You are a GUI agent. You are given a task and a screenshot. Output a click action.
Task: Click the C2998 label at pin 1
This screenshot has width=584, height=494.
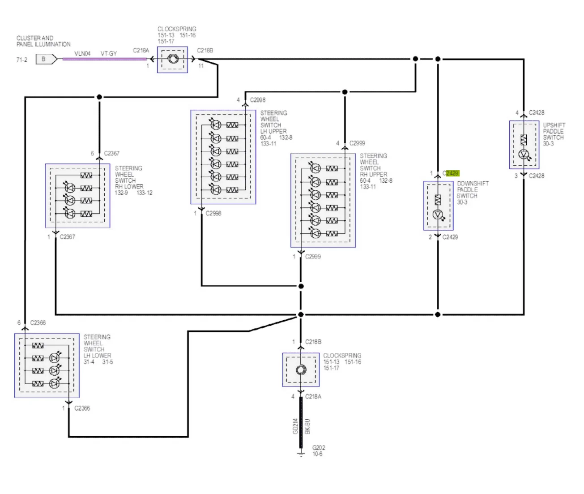[213, 213]
